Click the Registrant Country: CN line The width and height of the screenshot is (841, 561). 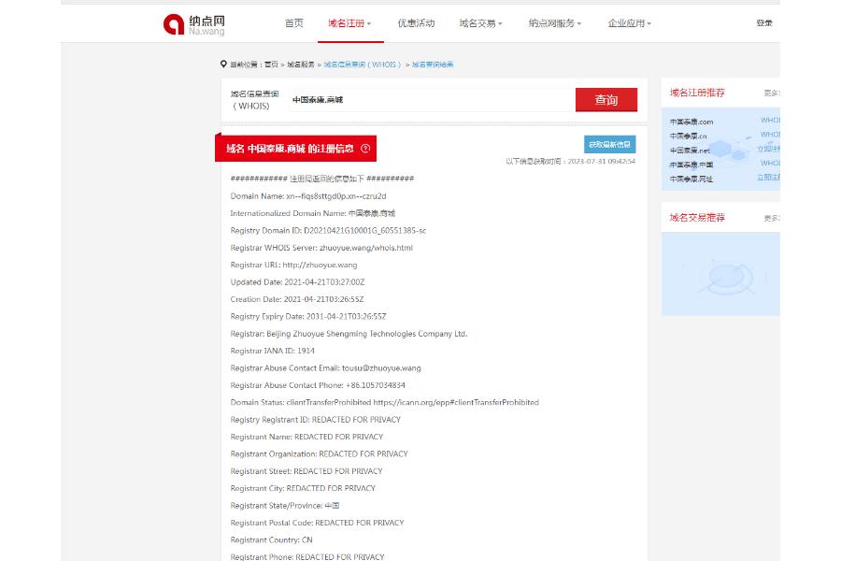pos(271,539)
